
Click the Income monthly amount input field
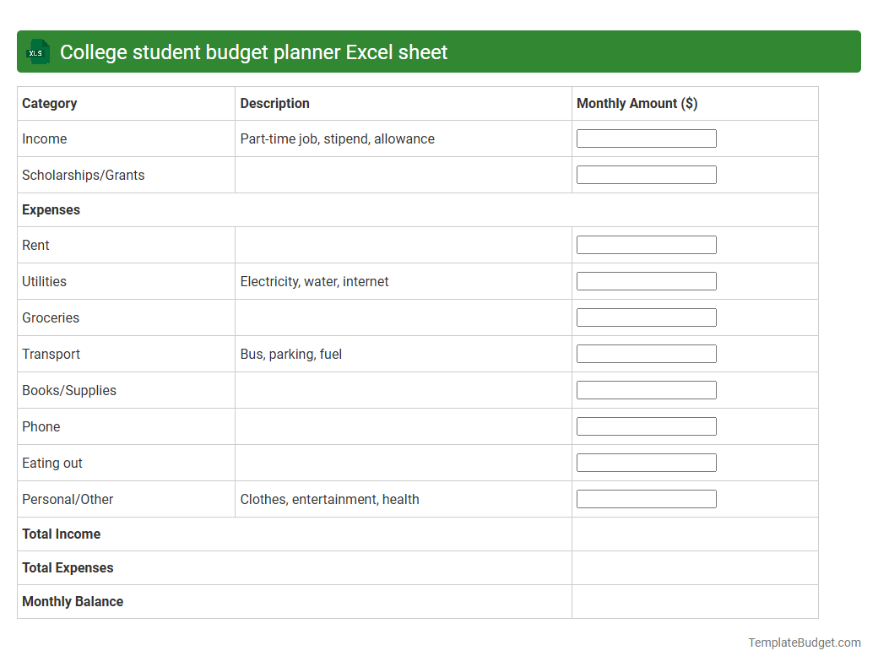coord(646,138)
